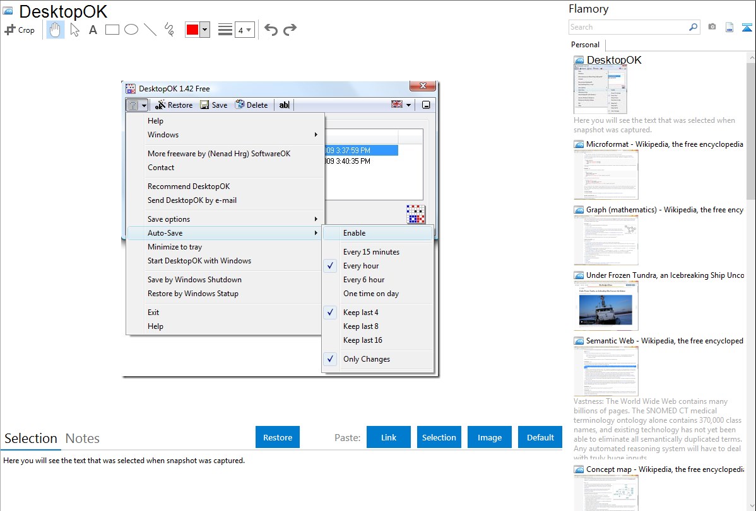
Task: Pick the freehand scribble tool
Action: point(169,30)
